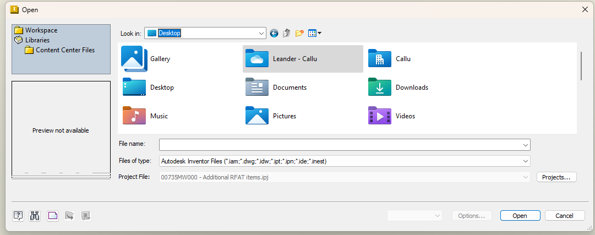
Task: Click the Cancel button
Action: coord(565,216)
